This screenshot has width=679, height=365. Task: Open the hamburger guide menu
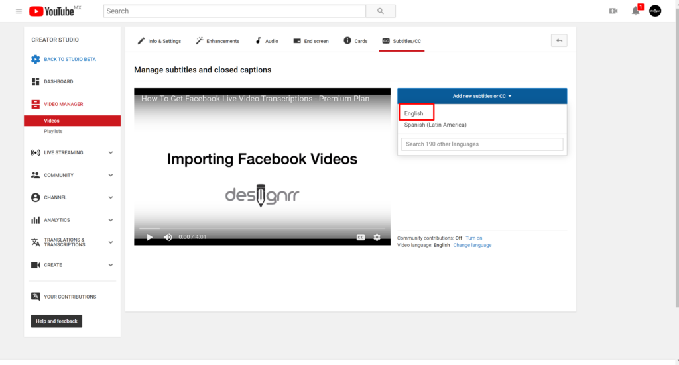[19, 11]
